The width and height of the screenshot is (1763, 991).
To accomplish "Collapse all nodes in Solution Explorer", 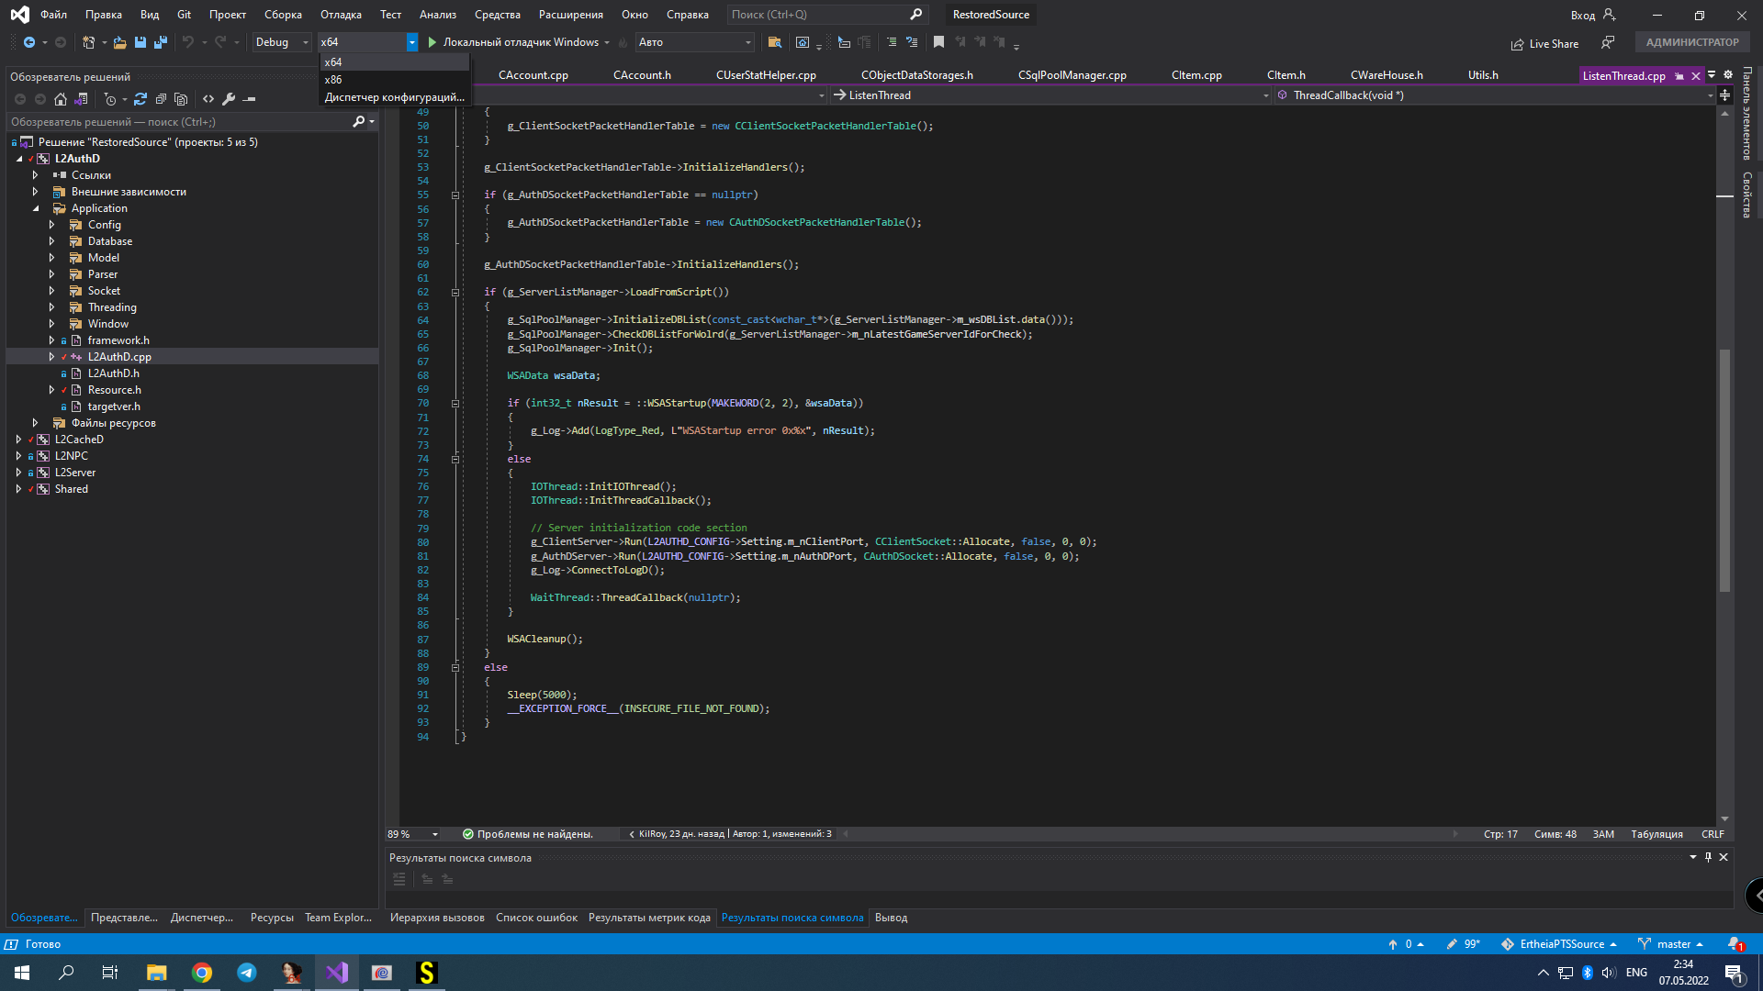I will tap(161, 99).
